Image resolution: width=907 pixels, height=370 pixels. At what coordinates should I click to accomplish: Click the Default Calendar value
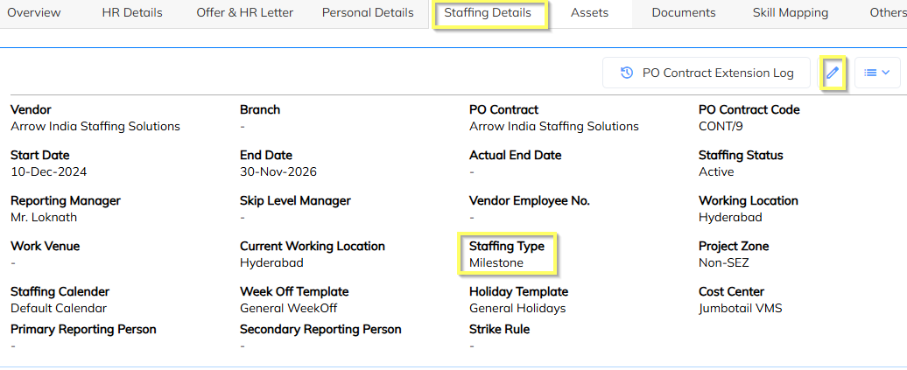[x=59, y=308]
